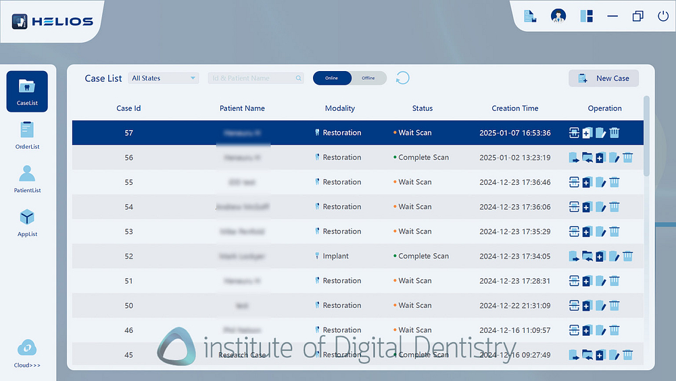The width and height of the screenshot is (676, 381).
Task: Switch the case list to Offline mode
Action: click(x=368, y=79)
